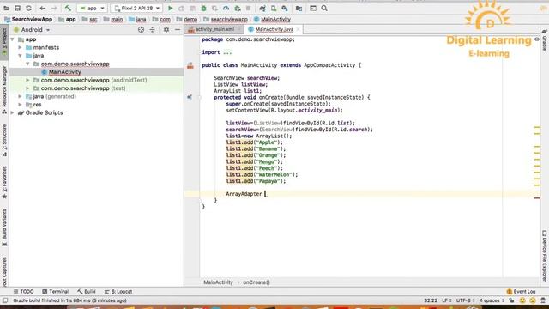The image size is (549, 309).
Task: Expand the Gradle Scripts node
Action: [13, 112]
